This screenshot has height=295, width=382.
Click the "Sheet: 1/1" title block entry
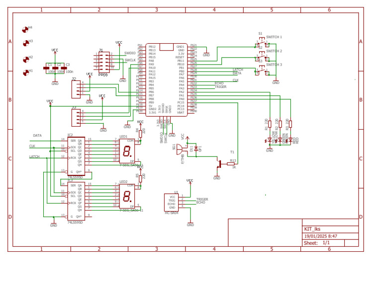click(317, 243)
